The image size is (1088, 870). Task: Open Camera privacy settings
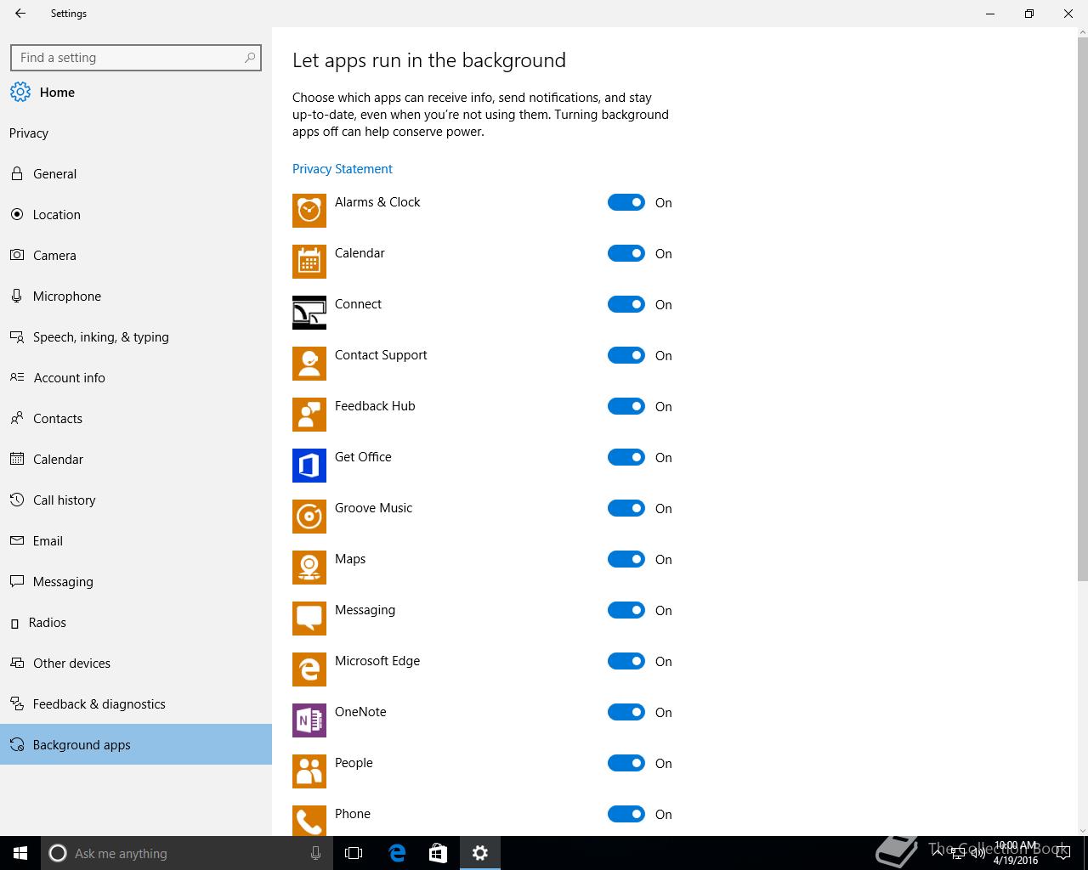[136, 255]
